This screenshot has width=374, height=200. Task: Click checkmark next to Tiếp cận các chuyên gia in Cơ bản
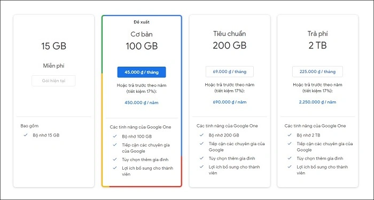[x=115, y=145]
